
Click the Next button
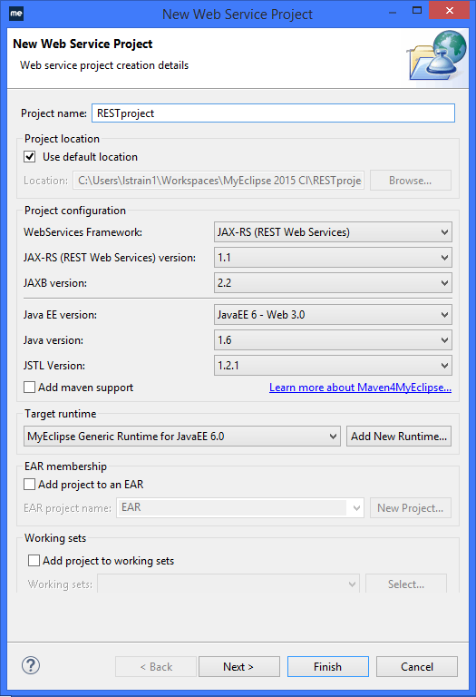[x=238, y=667]
